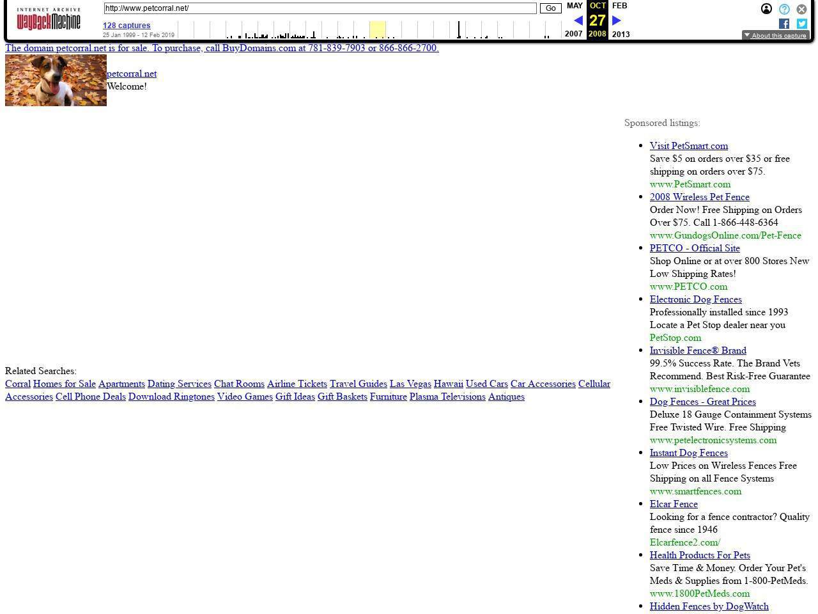Open the Wayback help question-mark icon

click(784, 9)
